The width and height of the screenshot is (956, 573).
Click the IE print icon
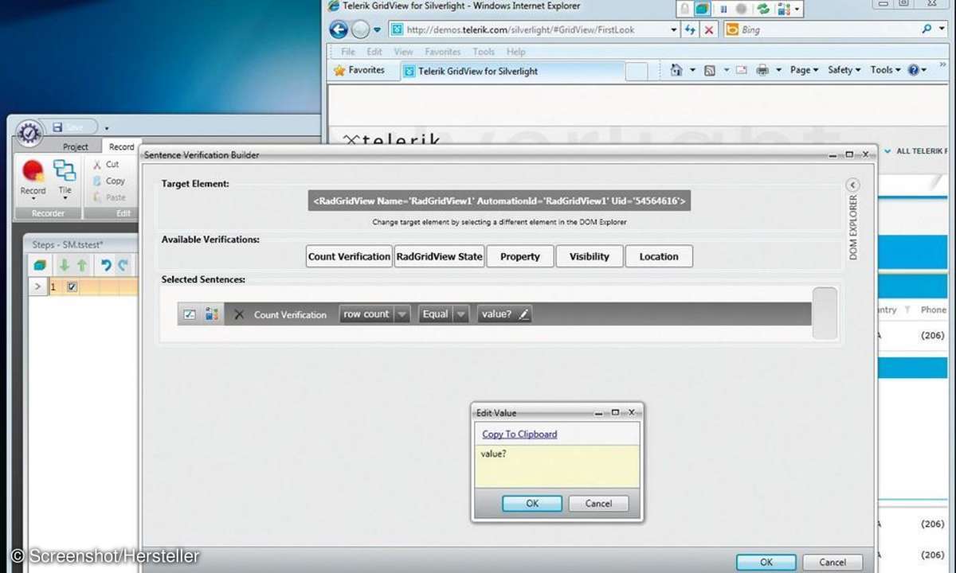tap(762, 70)
